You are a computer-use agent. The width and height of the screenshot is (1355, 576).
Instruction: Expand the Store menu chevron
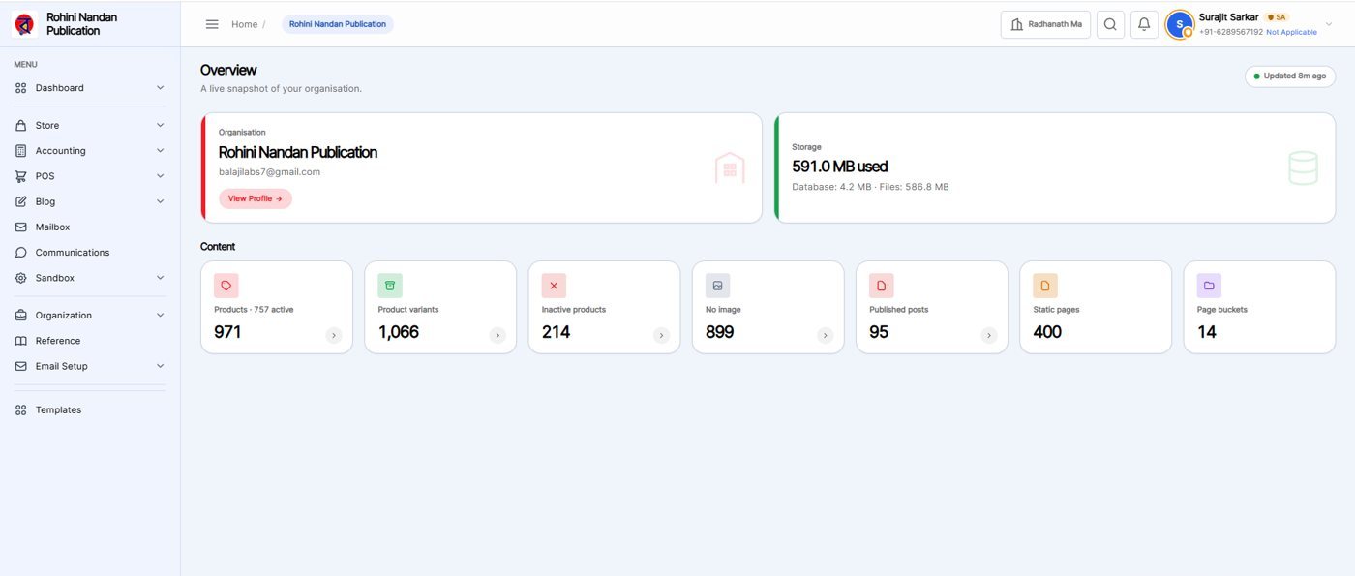[x=161, y=125]
